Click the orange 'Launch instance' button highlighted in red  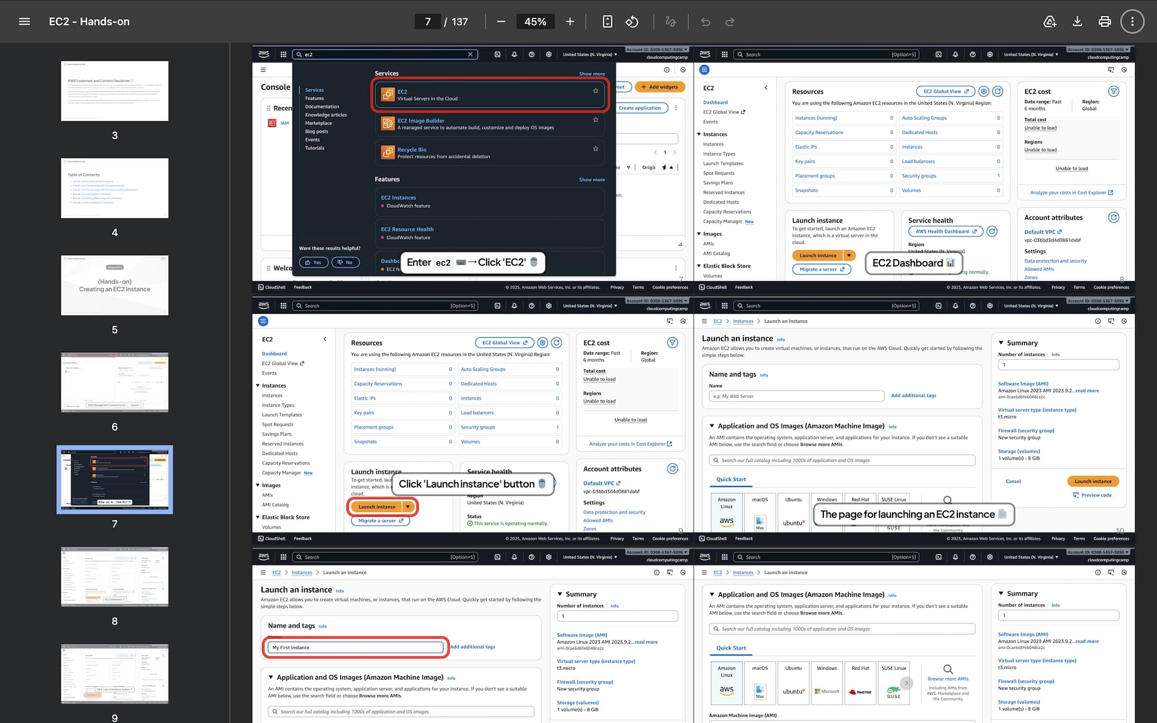pyautogui.click(x=377, y=507)
